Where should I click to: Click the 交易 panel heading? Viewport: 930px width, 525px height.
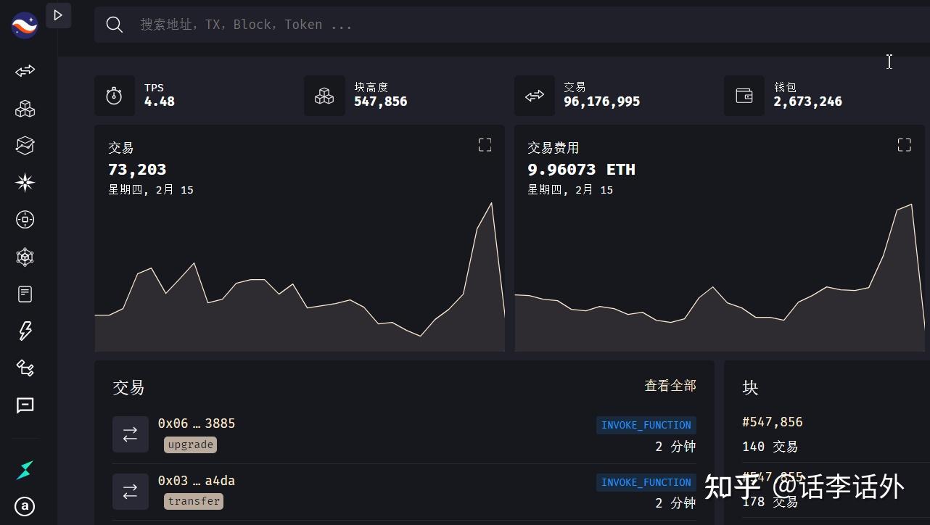click(x=128, y=387)
